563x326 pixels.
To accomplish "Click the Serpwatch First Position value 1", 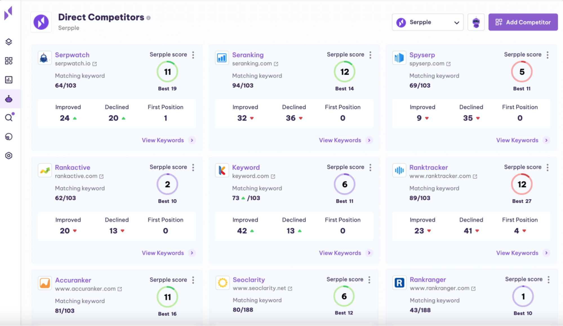I will 165,118.
